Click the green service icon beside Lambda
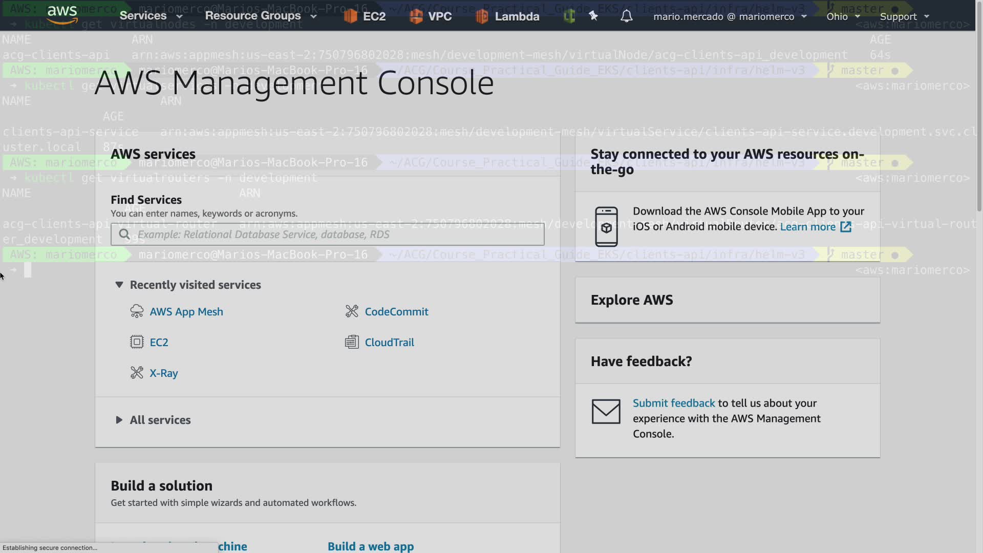 pos(569,16)
